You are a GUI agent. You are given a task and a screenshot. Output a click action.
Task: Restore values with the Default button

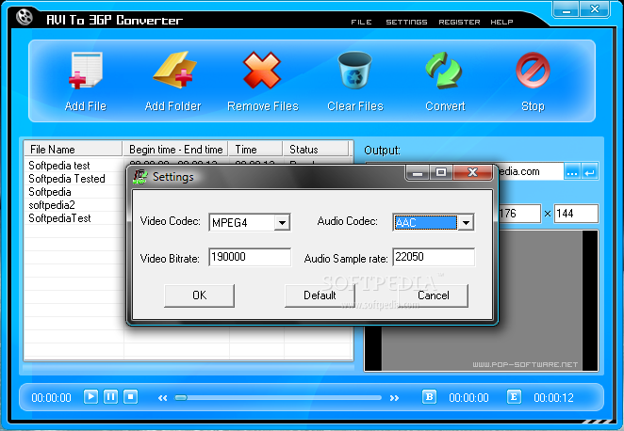click(x=320, y=295)
